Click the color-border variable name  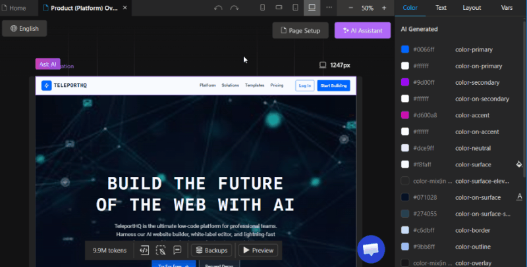[472, 230]
